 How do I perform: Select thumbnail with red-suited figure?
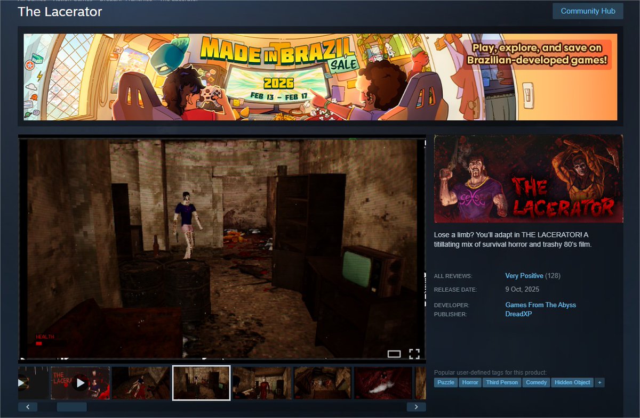[x=262, y=382]
